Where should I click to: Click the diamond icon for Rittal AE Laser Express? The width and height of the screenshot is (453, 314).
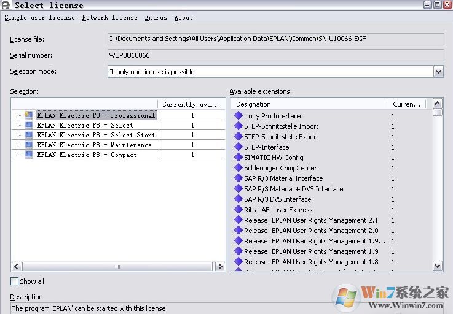pyautogui.click(x=239, y=210)
